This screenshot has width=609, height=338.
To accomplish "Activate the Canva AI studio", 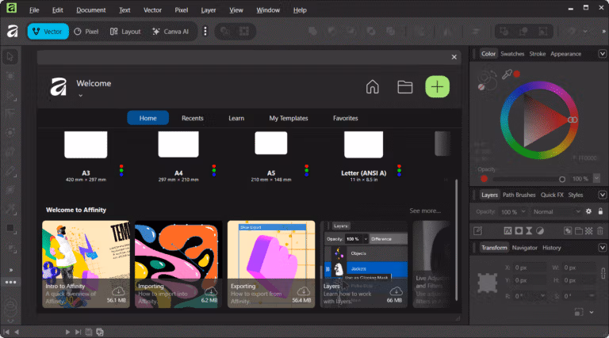I will tap(170, 32).
